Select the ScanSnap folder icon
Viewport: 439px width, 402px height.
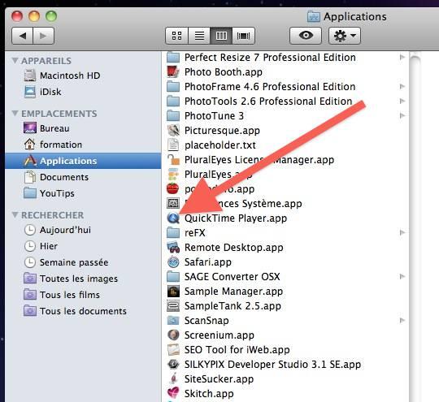click(173, 320)
